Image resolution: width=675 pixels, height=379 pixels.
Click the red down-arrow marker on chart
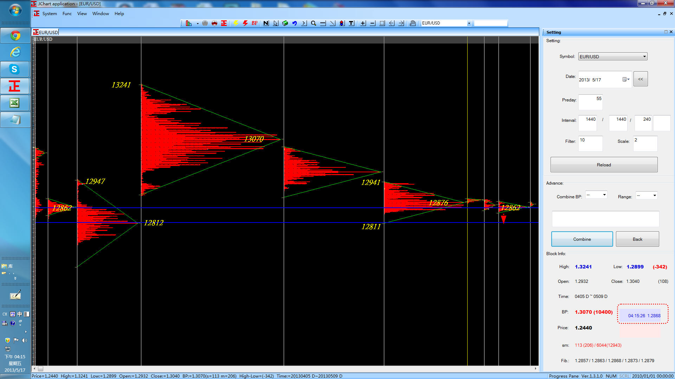pyautogui.click(x=503, y=219)
